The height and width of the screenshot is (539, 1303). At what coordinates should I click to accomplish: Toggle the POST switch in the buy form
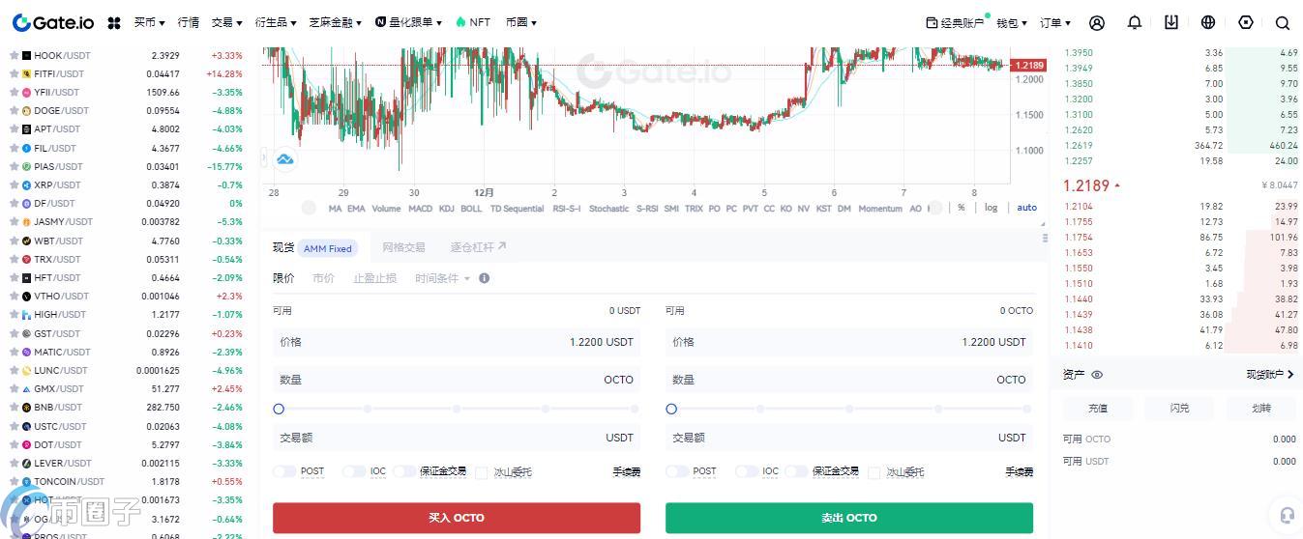(x=284, y=471)
